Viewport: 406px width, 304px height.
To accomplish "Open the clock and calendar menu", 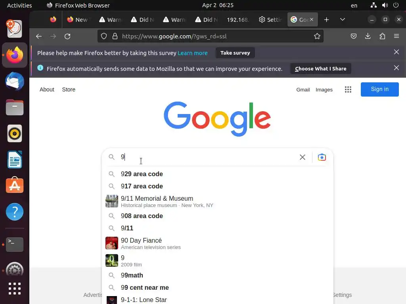I will pos(218,5).
